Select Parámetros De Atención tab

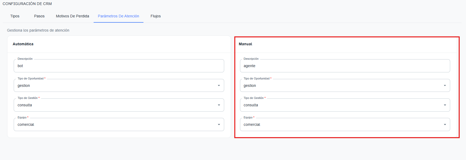(x=118, y=16)
